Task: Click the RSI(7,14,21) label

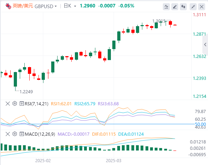Action: point(36,104)
